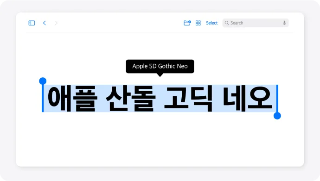Activate dictation microphone in search
Image resolution: width=320 pixels, height=181 pixels.
click(284, 23)
